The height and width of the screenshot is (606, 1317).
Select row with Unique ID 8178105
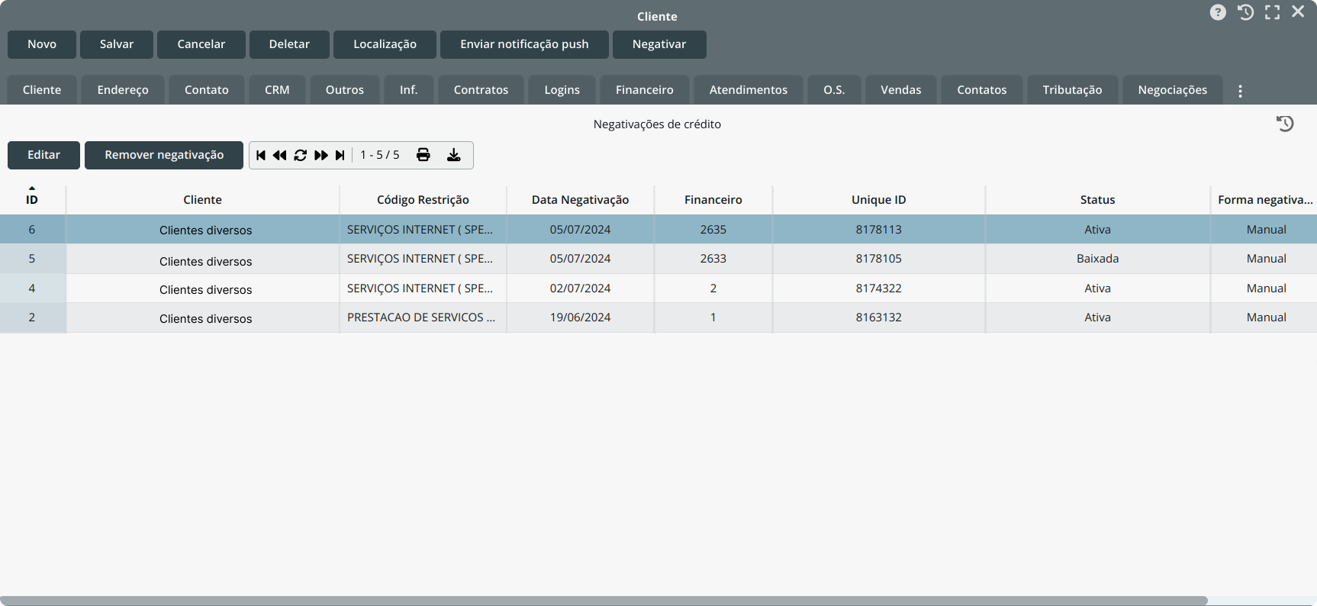pyautogui.click(x=658, y=259)
